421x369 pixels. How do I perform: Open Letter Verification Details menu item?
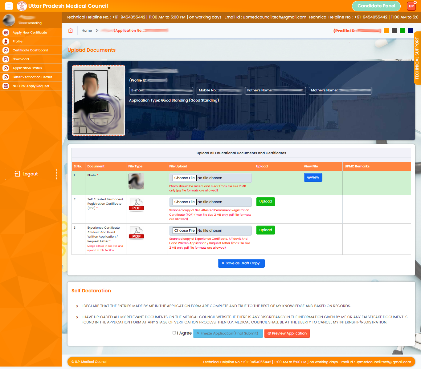pyautogui.click(x=32, y=77)
